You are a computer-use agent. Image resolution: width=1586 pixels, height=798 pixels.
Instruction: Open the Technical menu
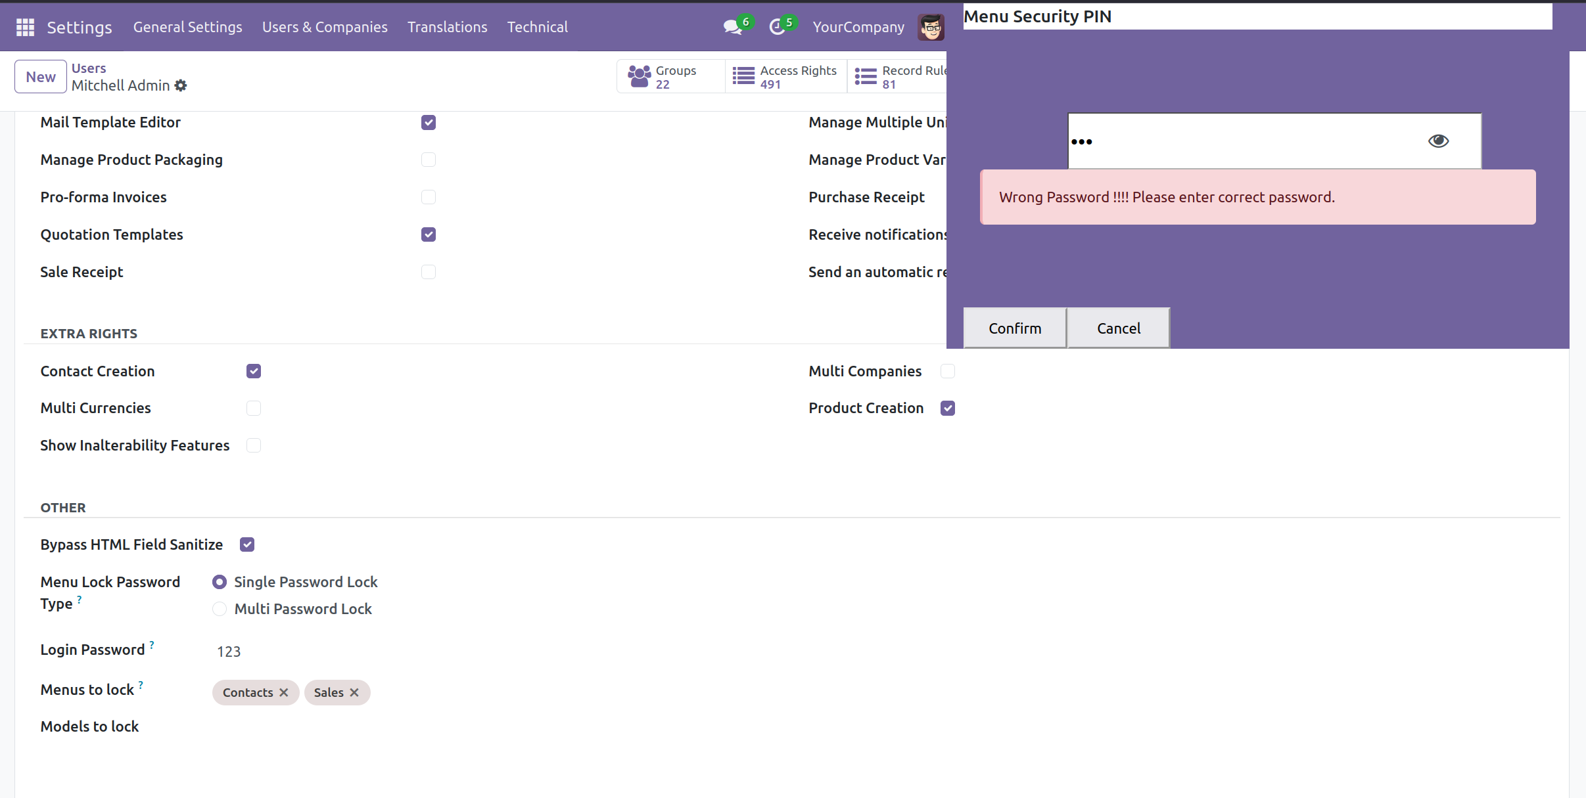click(537, 27)
